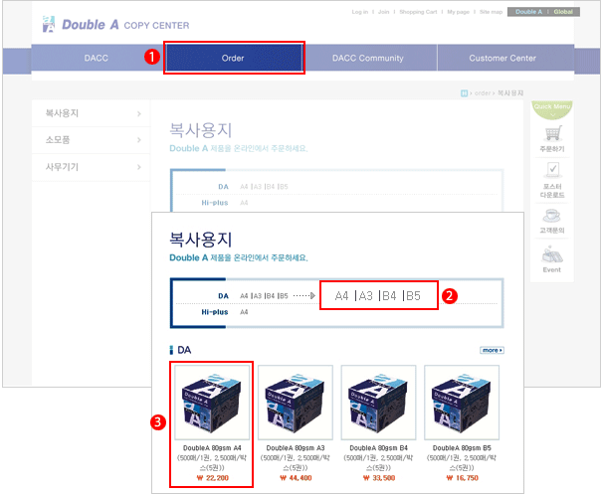Click the DoubleA 80gsm A3 product name
The height and width of the screenshot is (494, 601).
296,447
